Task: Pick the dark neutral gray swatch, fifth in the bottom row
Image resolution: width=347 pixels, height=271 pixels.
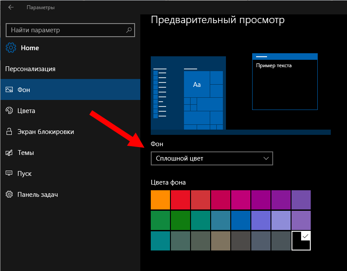Action: pyautogui.click(x=241, y=241)
